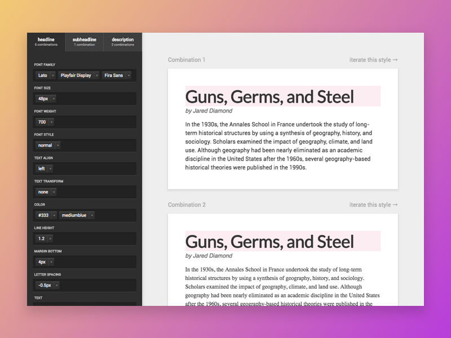This screenshot has height=338, width=451.
Task: Remove the Fira Sans font tag
Action: click(129, 75)
